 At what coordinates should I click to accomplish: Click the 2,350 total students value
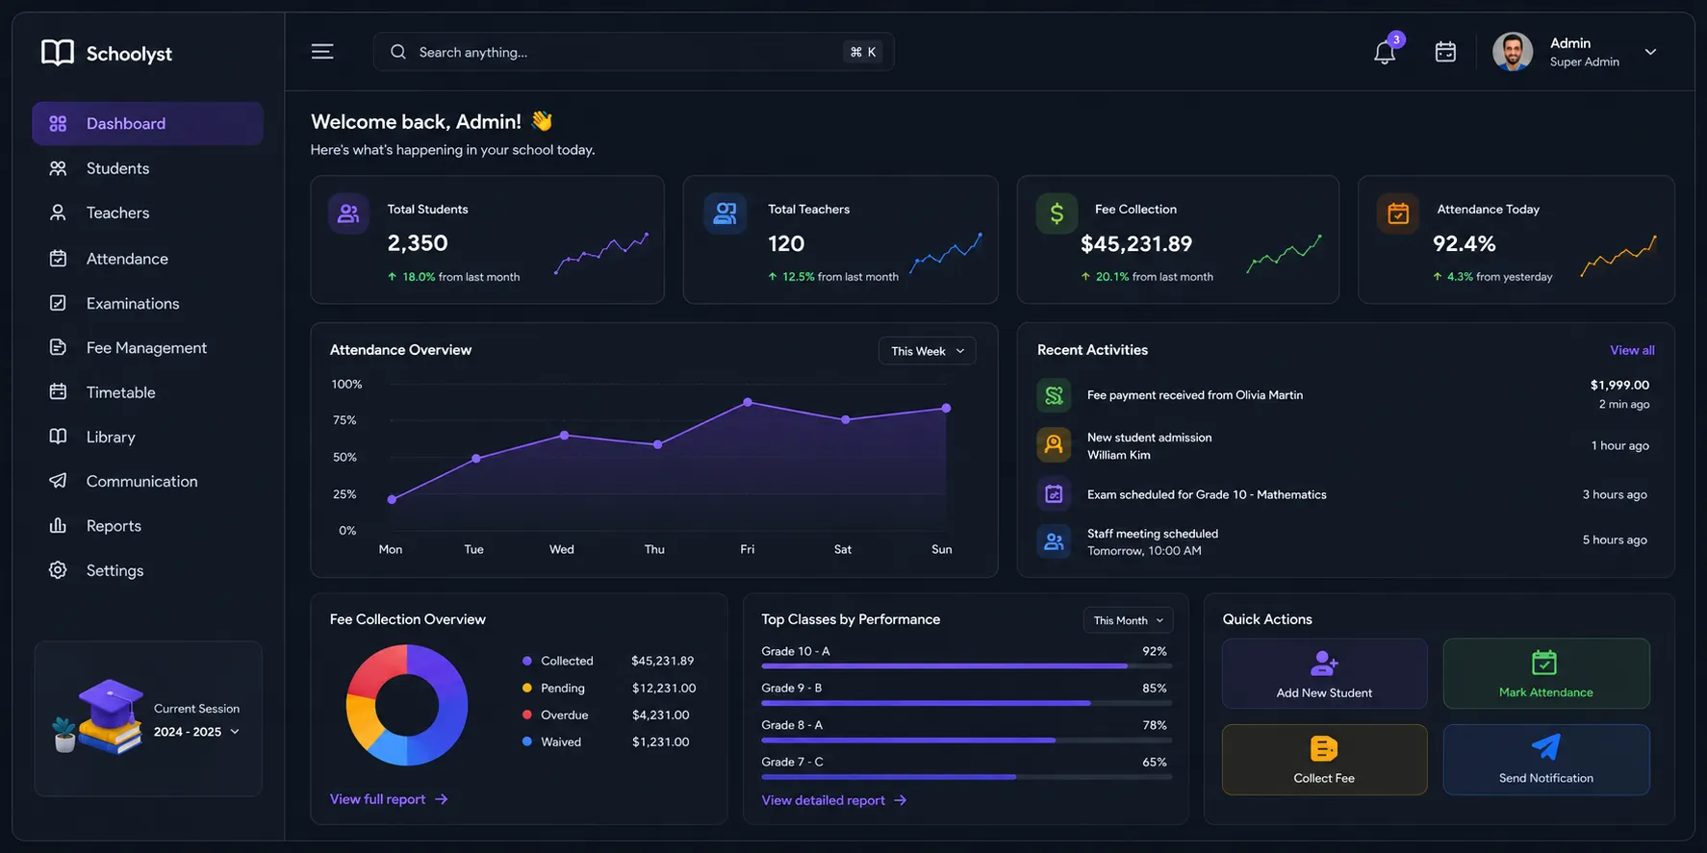coord(418,243)
